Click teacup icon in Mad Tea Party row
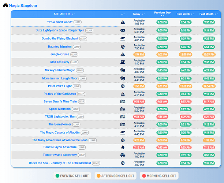 click(x=123, y=62)
